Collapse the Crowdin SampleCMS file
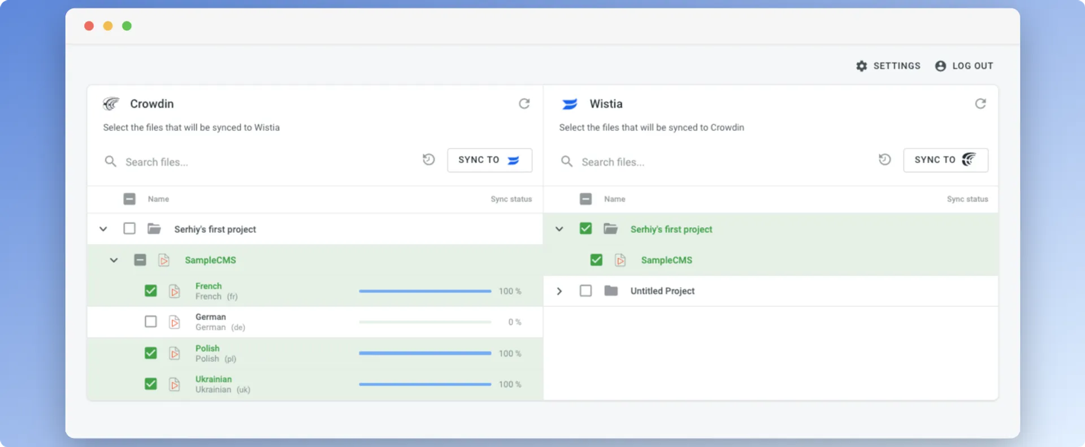Screen dimensions: 1085x447 (x=114, y=260)
